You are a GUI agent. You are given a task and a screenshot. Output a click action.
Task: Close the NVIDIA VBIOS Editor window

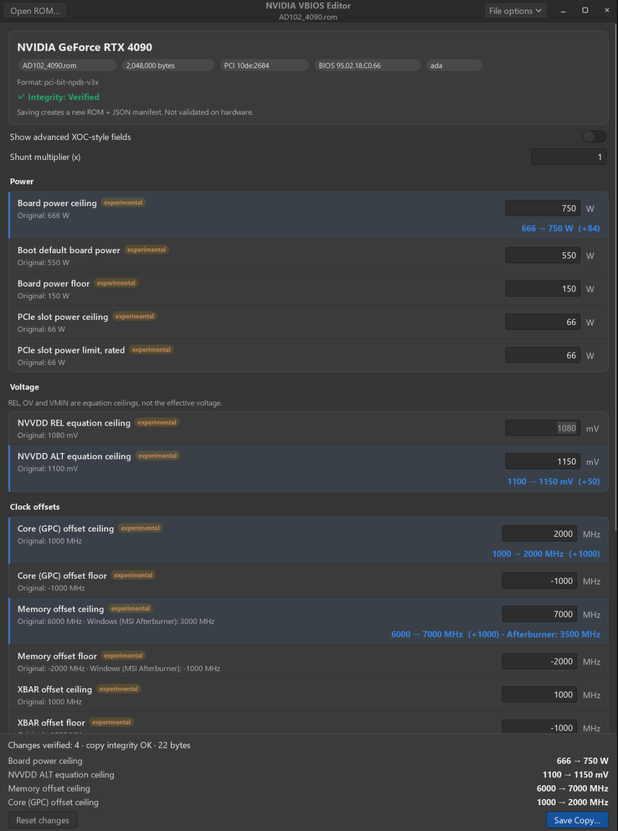pos(607,10)
